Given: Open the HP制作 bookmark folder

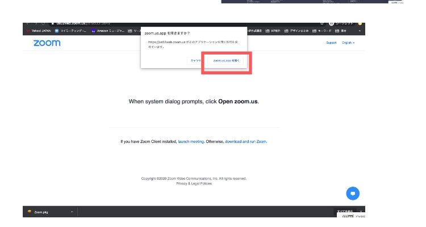Looking at the screenshot, I should pyautogui.click(x=273, y=31).
